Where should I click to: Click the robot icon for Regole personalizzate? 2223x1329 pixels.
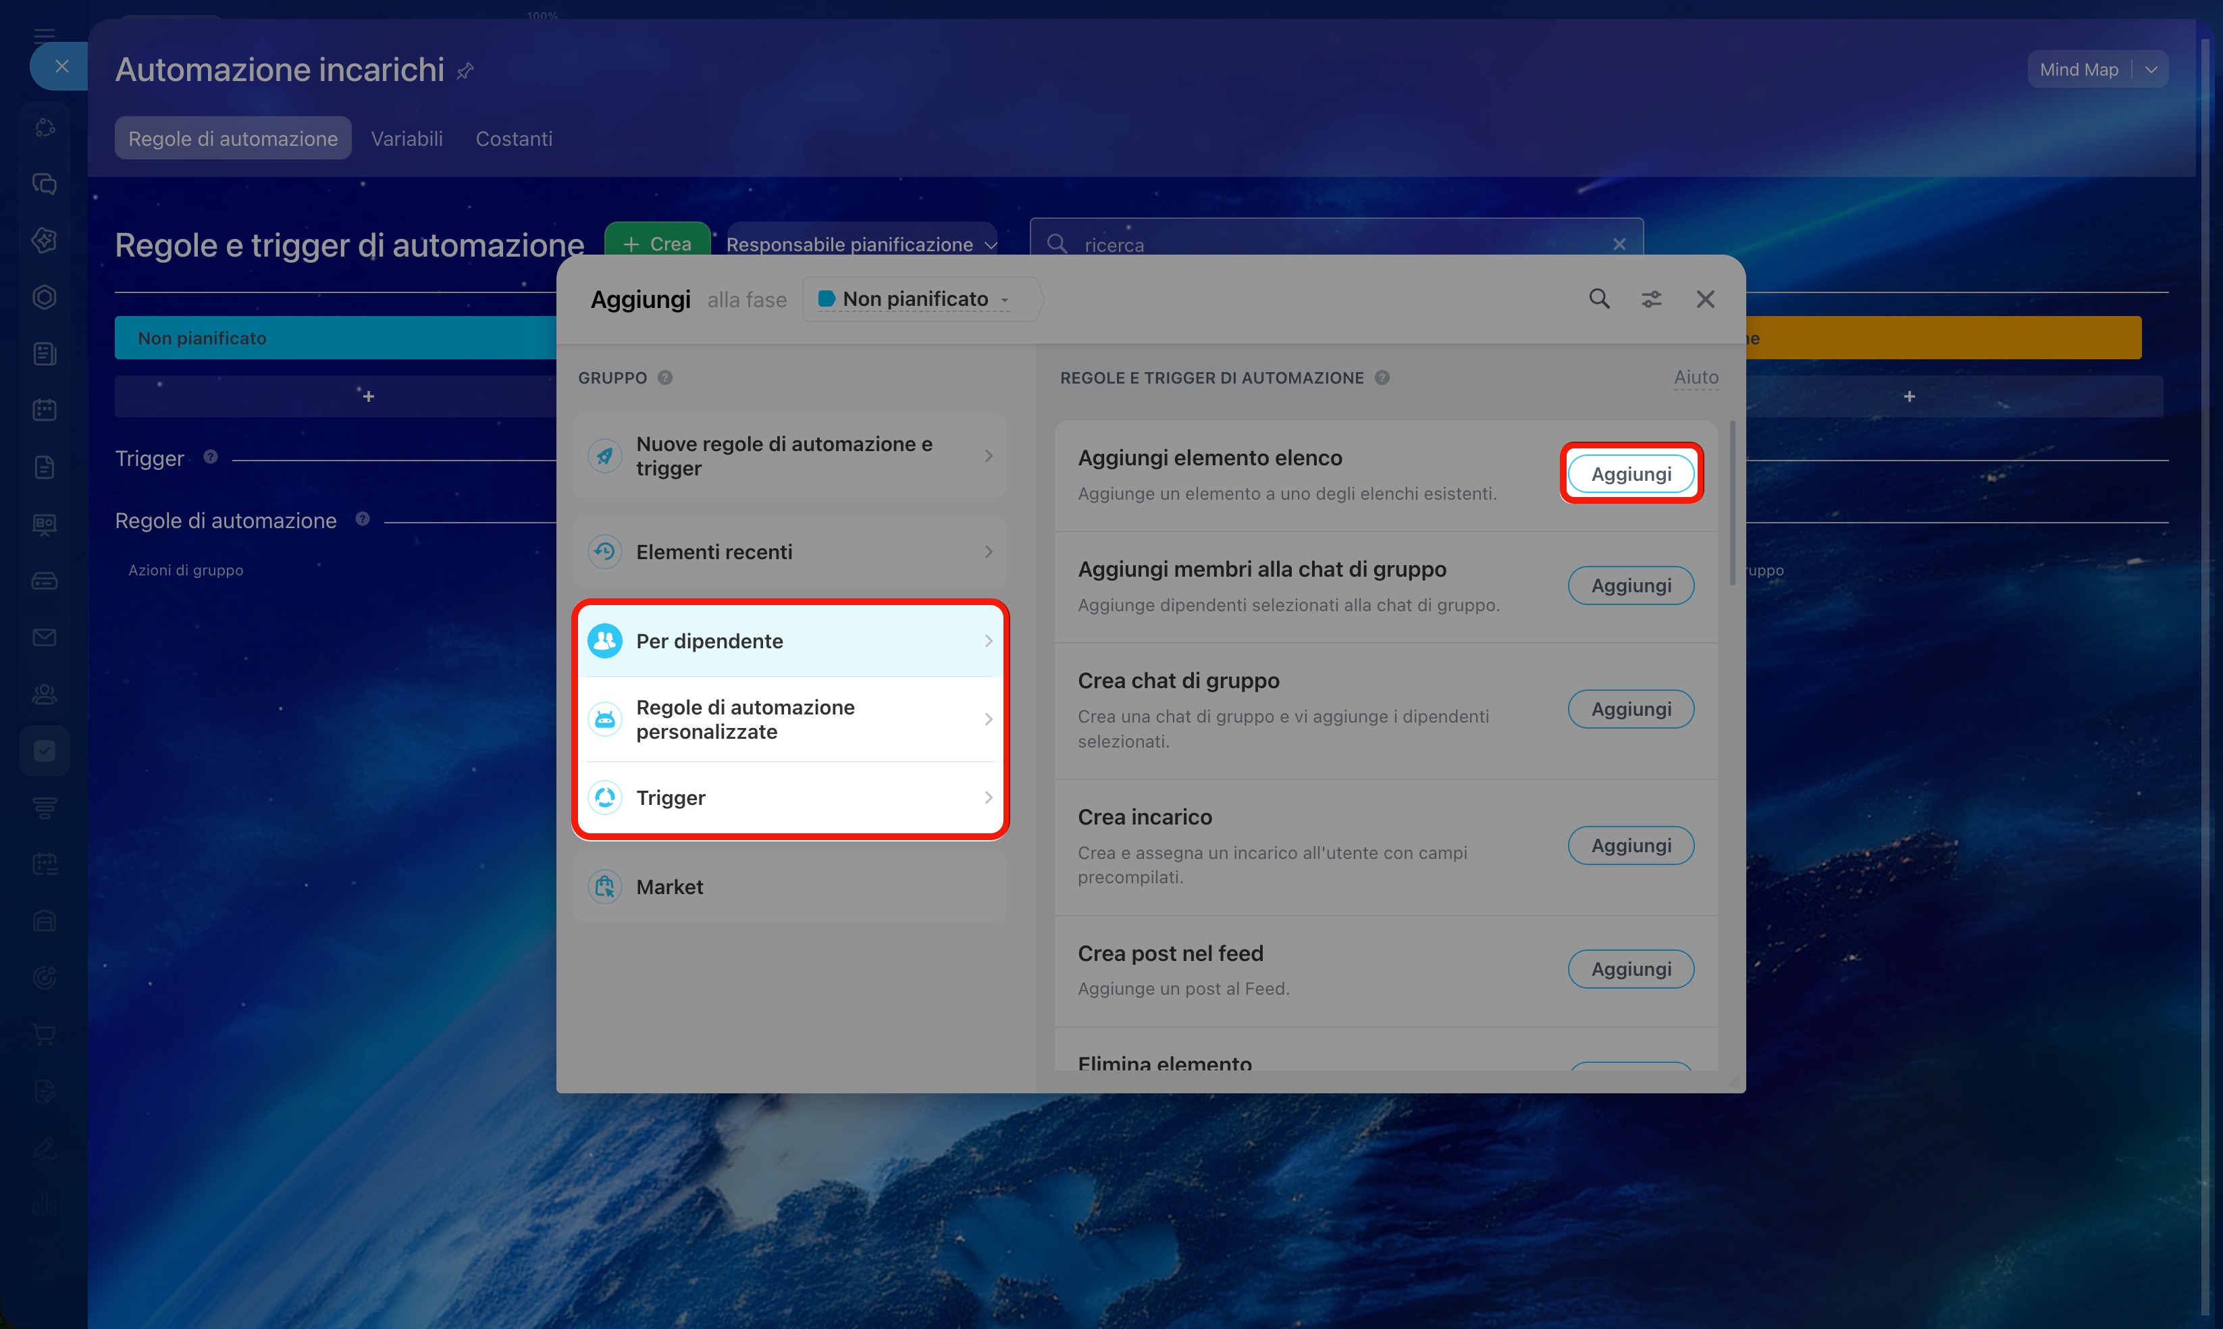pyautogui.click(x=605, y=719)
